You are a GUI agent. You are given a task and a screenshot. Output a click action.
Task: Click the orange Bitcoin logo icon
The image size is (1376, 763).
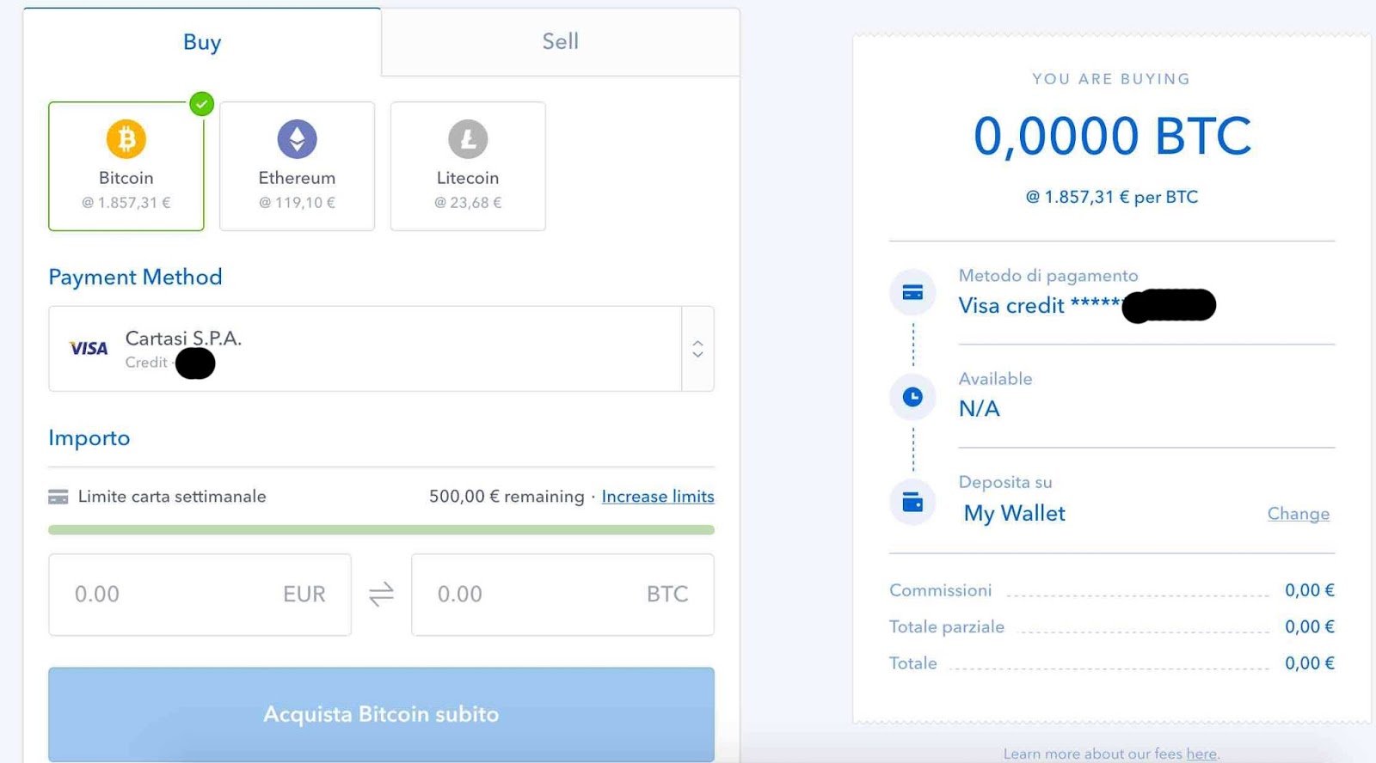point(126,138)
